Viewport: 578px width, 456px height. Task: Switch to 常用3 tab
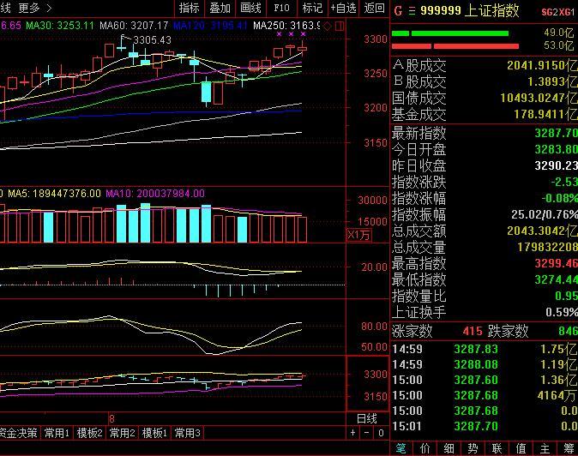click(187, 434)
